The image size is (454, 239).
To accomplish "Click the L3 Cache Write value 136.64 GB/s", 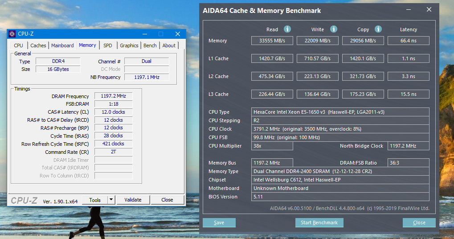I will tap(318, 94).
